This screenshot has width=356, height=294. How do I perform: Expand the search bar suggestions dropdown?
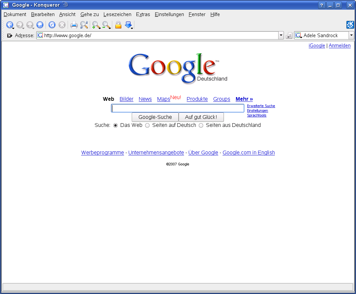point(351,35)
